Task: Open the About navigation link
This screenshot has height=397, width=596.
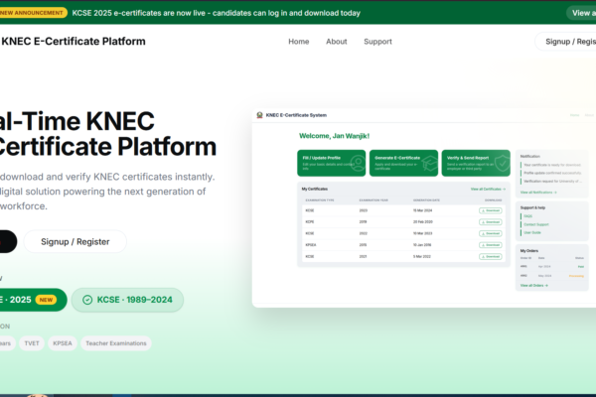Action: tap(337, 42)
